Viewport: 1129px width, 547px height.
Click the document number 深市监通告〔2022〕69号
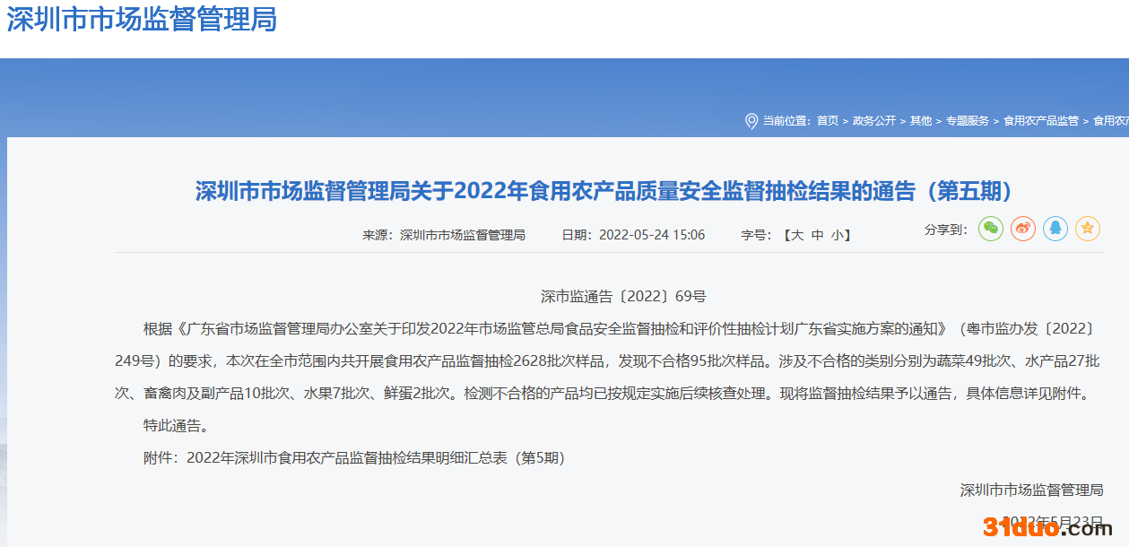623,296
